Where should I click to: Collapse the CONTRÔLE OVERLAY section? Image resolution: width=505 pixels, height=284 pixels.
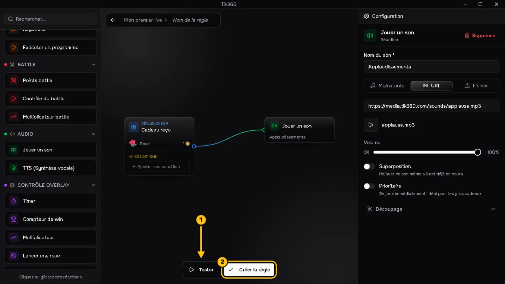pyautogui.click(x=93, y=185)
